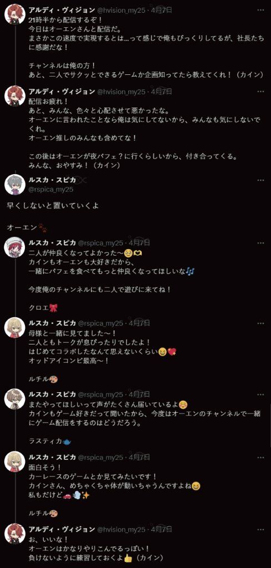Open more options on the 面白そう tweet
271x568 pixels.
click(x=260, y=458)
